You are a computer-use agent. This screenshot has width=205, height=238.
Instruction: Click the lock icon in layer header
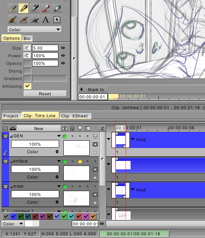[x=72, y=129]
